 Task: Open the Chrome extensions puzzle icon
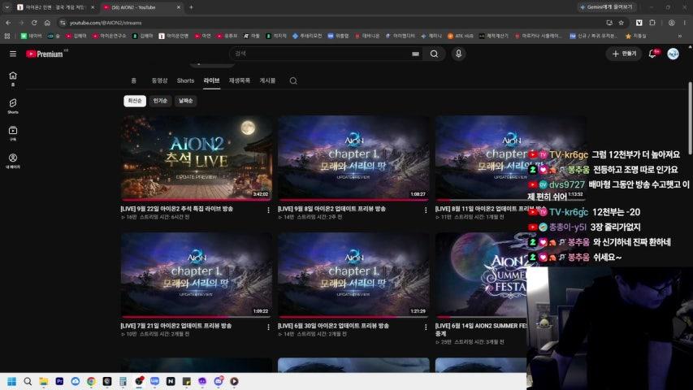pos(652,23)
